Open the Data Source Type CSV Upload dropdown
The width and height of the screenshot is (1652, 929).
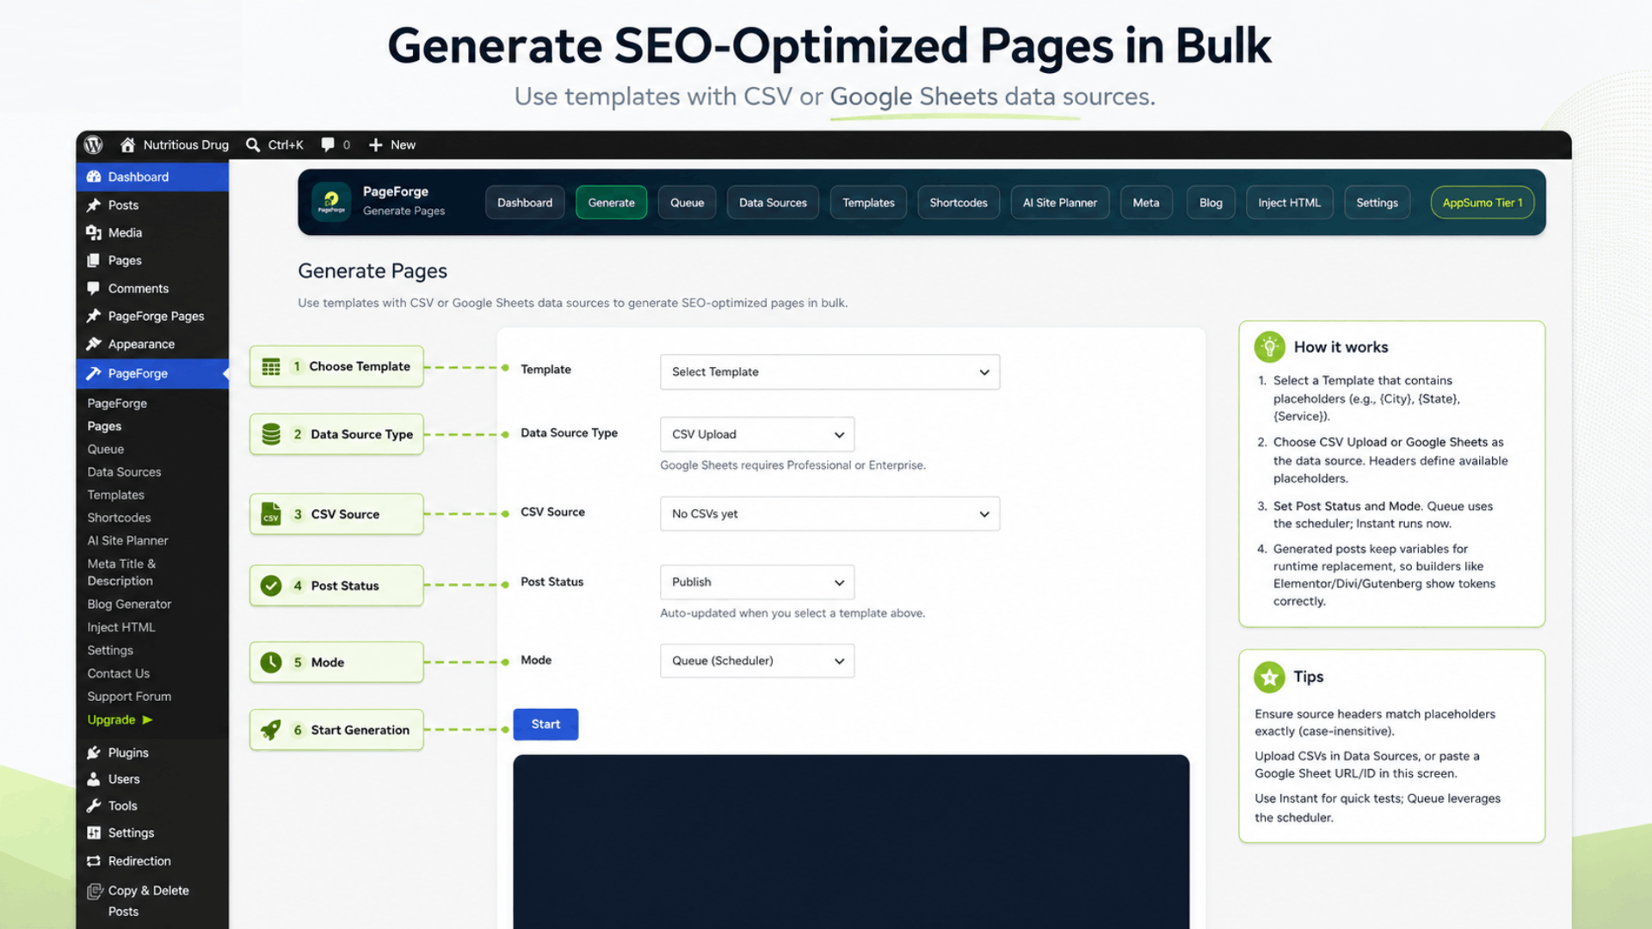(x=757, y=434)
